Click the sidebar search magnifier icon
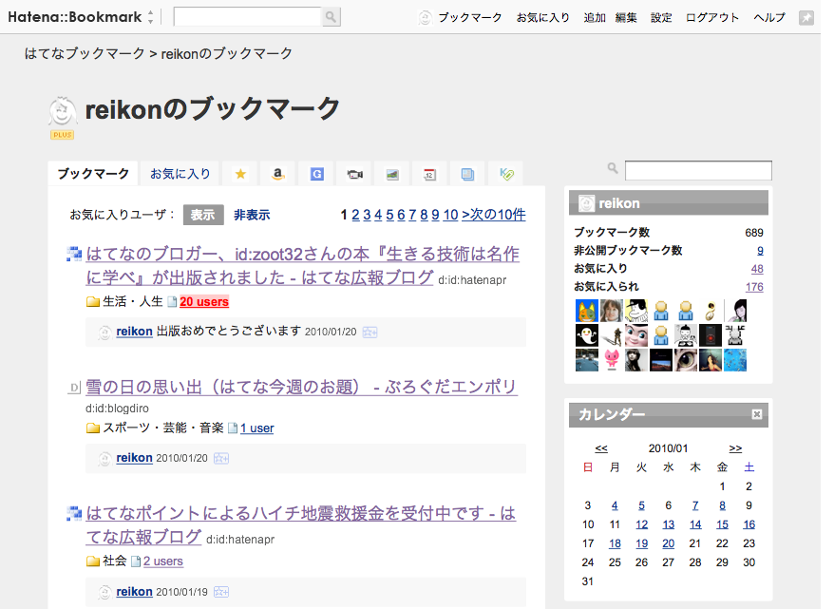The height and width of the screenshot is (609, 834). 613,168
